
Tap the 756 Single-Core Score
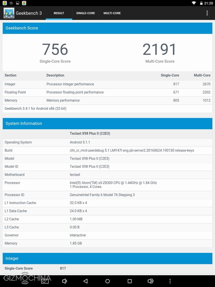[x=55, y=50]
